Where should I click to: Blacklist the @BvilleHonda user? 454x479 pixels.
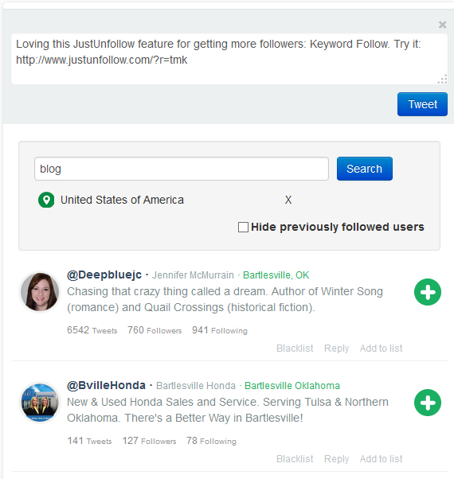[295, 459]
